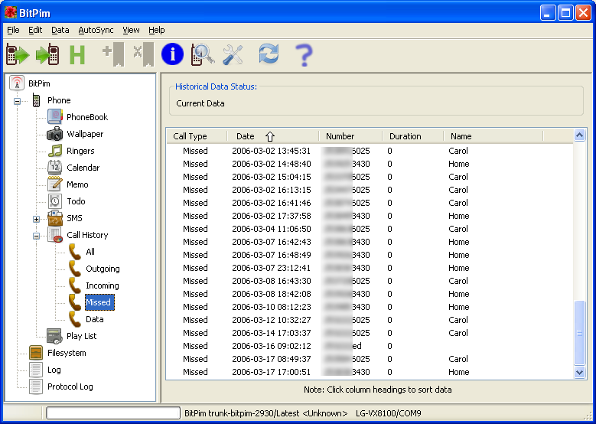Click the detect phone magnifier icon
The height and width of the screenshot is (424, 596).
coord(202,54)
